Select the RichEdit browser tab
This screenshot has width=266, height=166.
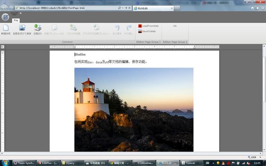click(x=153, y=8)
